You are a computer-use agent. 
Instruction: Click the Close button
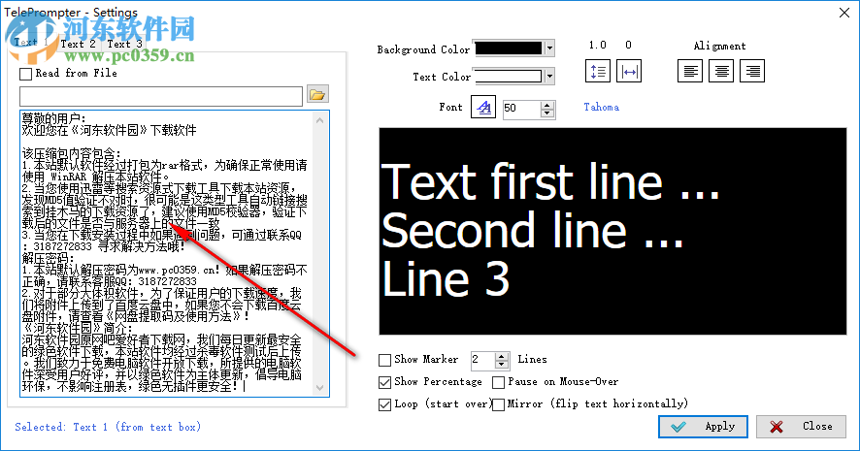tap(802, 427)
